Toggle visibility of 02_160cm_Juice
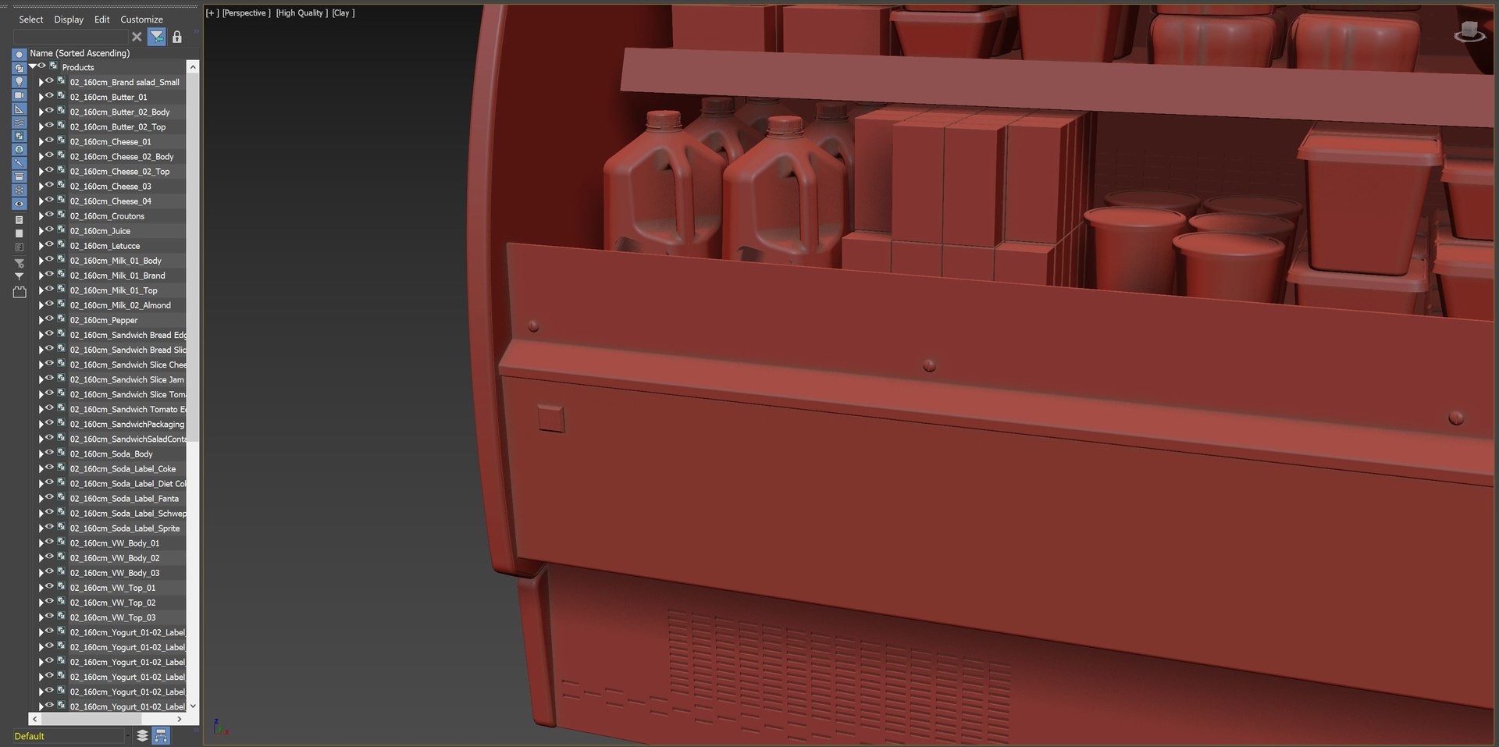 coord(50,230)
